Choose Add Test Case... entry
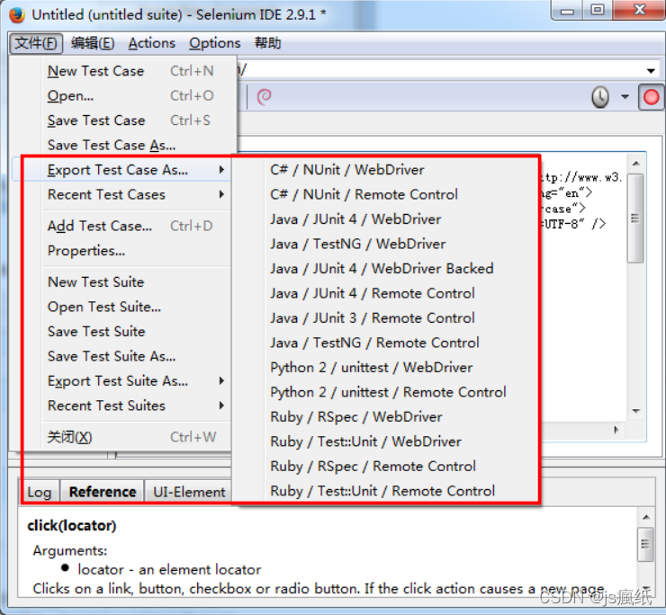The image size is (666, 615). click(x=123, y=226)
